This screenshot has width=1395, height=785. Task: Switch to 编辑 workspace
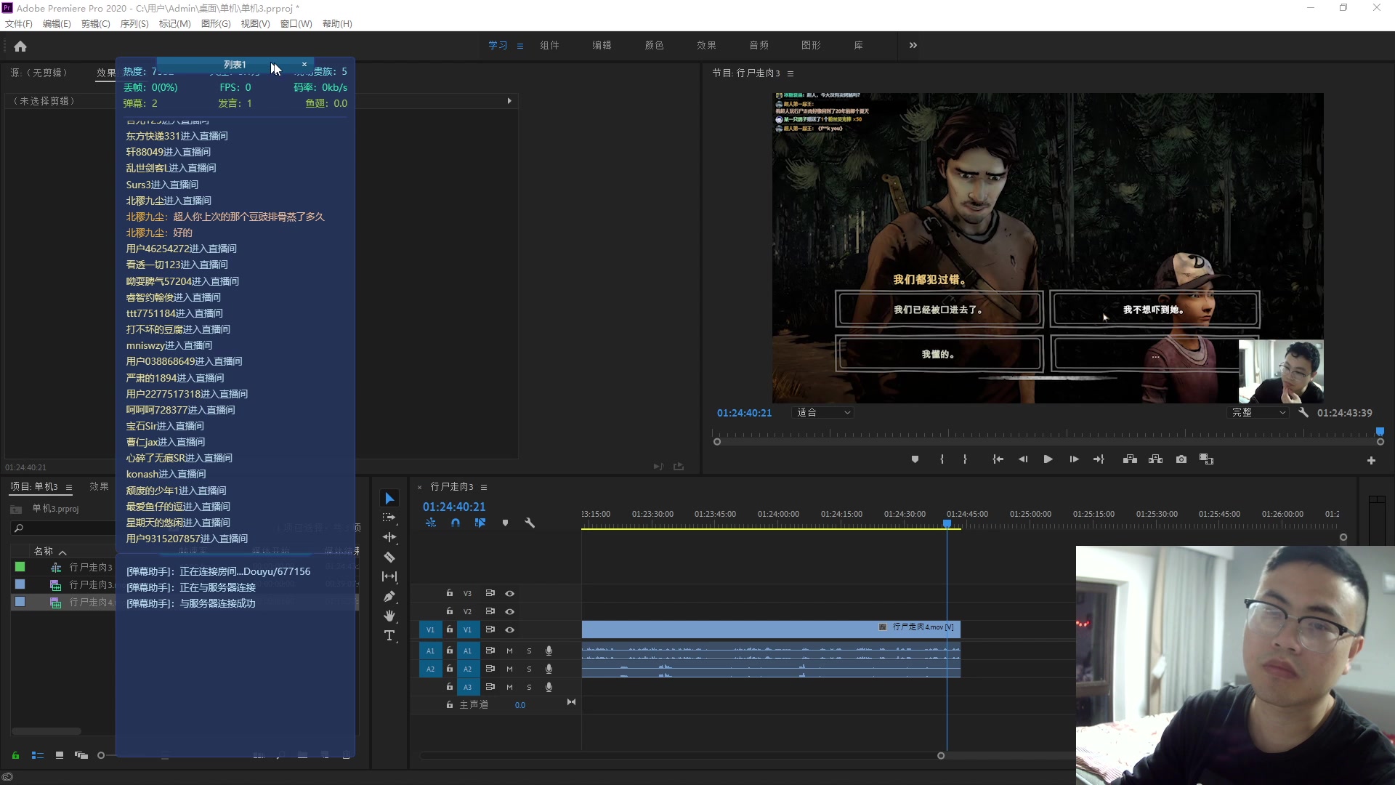point(602,45)
